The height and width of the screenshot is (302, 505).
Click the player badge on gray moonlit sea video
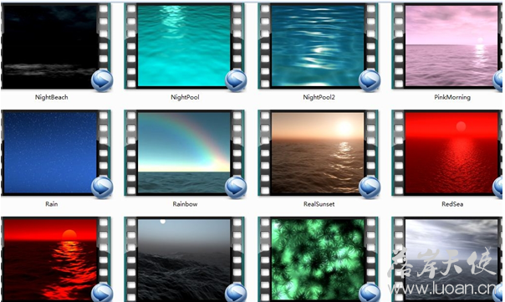(x=236, y=293)
